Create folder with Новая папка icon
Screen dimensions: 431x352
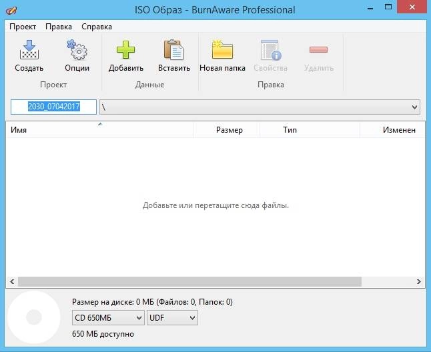222,50
